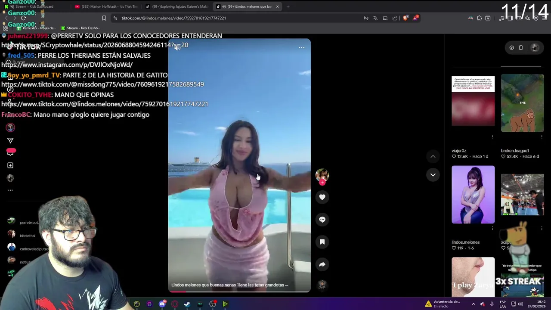Image resolution: width=551 pixels, height=310 pixels.
Task: Open options menu under broken.league1 thumbnail
Action: [542, 137]
